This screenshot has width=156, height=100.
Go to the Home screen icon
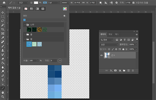coord(4,3)
